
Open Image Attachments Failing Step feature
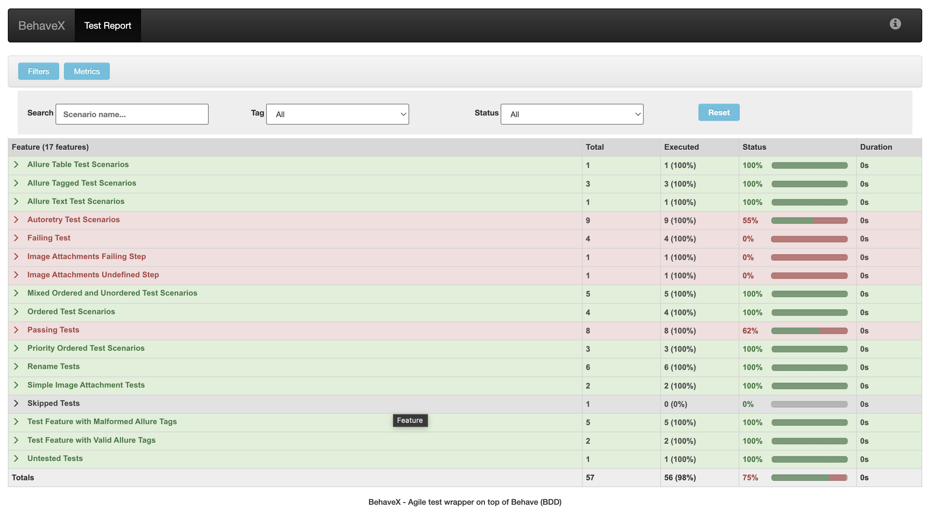pos(87,256)
